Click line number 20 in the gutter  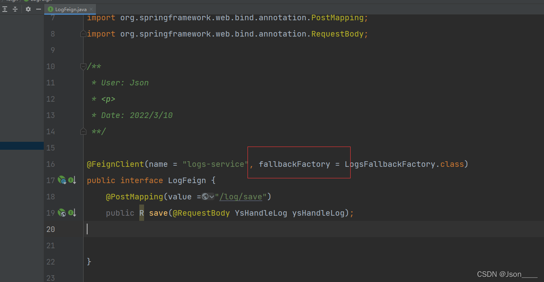[x=51, y=229]
